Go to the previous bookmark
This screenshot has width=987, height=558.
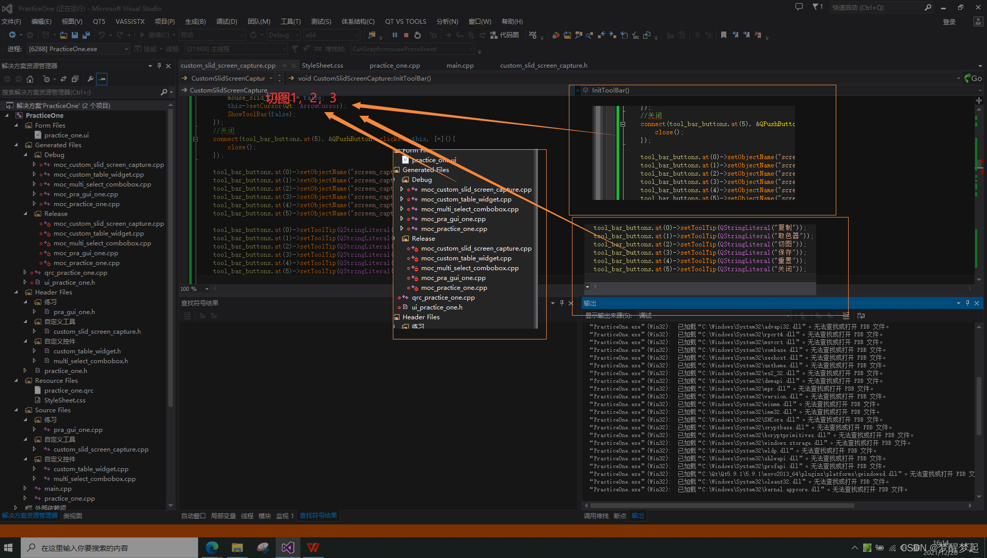click(x=735, y=35)
